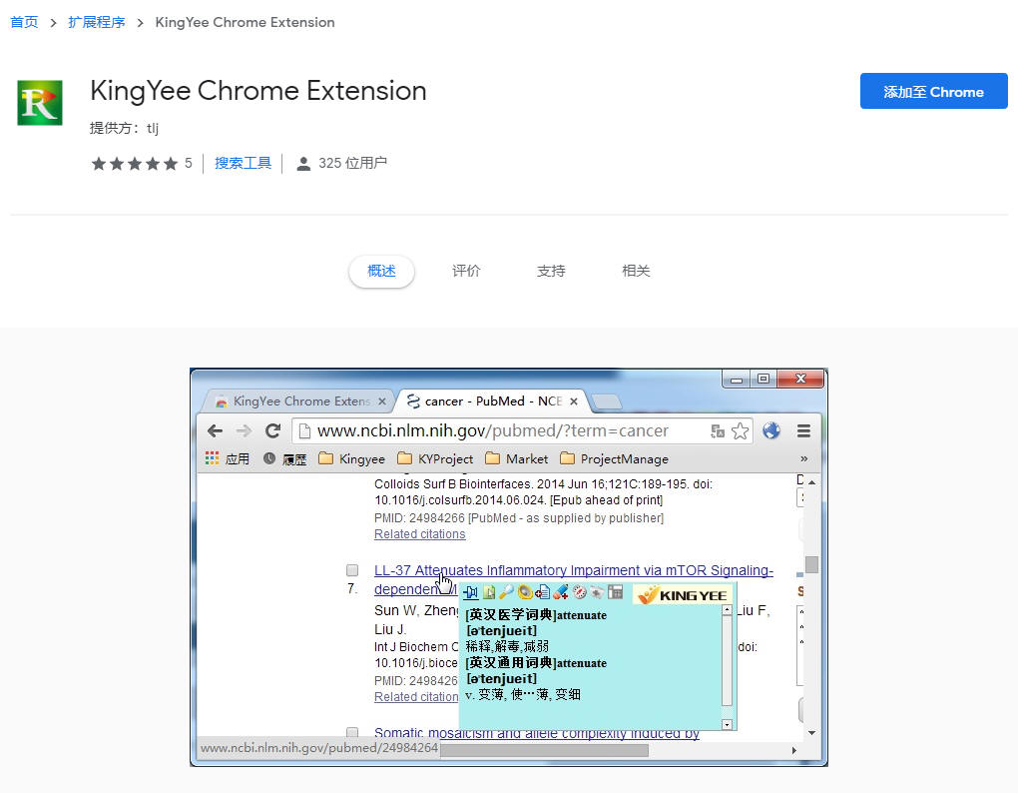
Task: Click 添加至 Chrome button
Action: [933, 91]
